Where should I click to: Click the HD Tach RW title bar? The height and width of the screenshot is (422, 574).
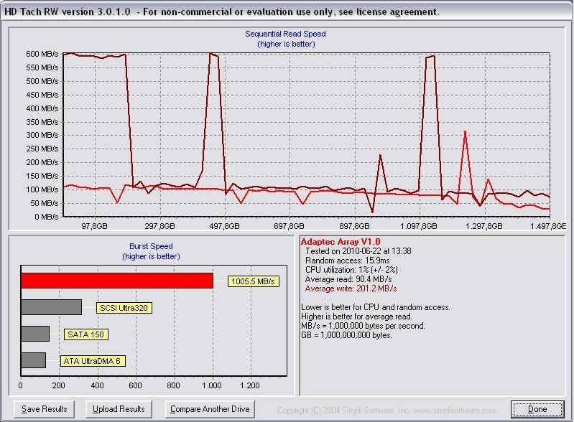tap(287, 11)
